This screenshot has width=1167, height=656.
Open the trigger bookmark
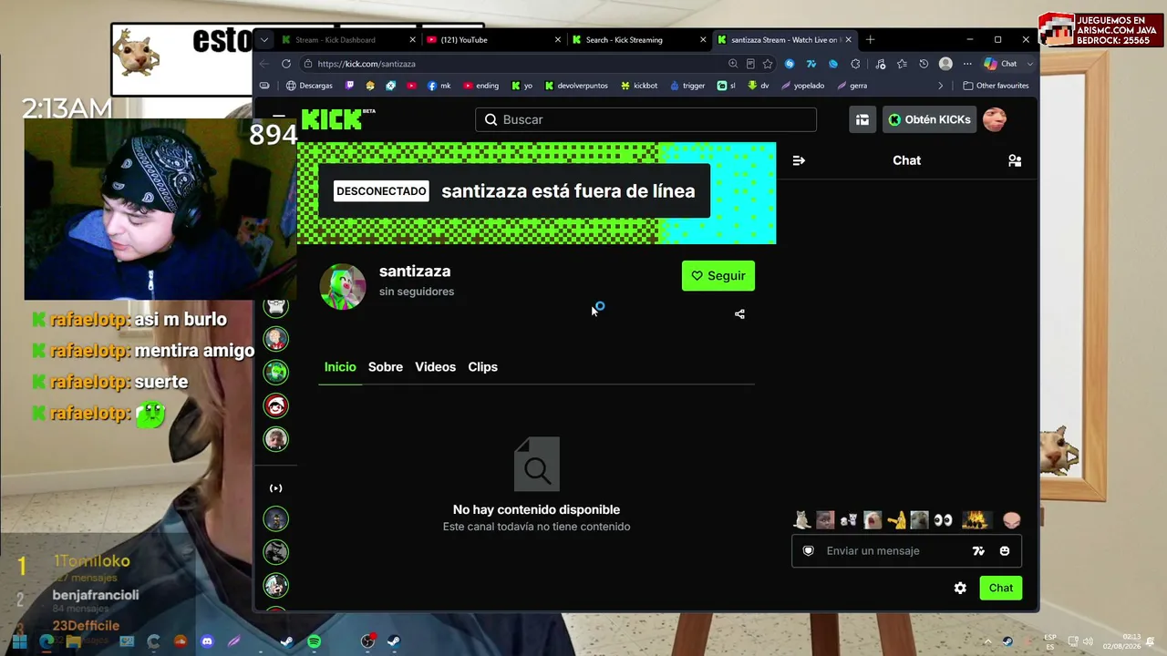coord(687,86)
